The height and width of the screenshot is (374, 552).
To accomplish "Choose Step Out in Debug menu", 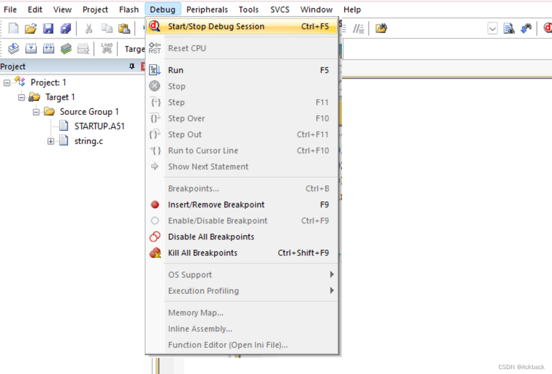I will [242, 134].
